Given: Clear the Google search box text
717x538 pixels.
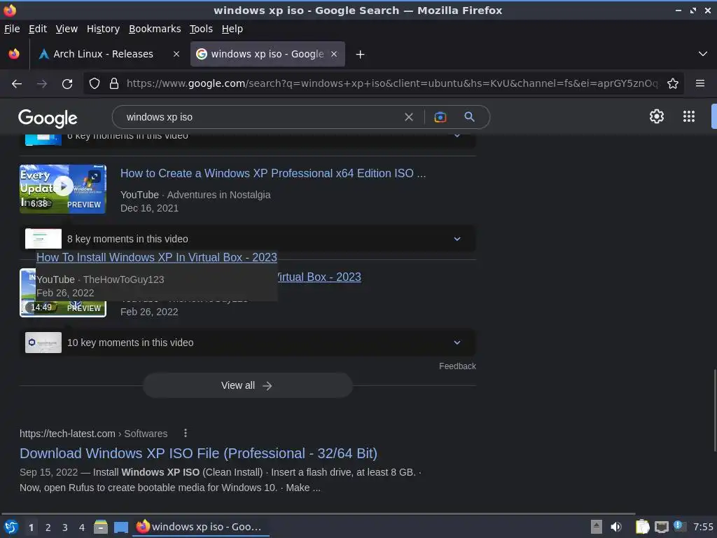Looking at the screenshot, I should [x=409, y=117].
